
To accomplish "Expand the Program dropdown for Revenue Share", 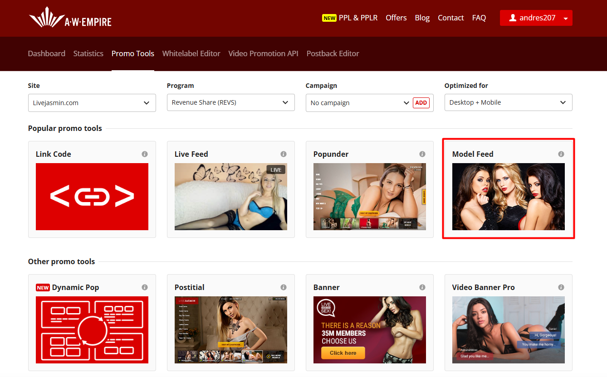I will (230, 102).
